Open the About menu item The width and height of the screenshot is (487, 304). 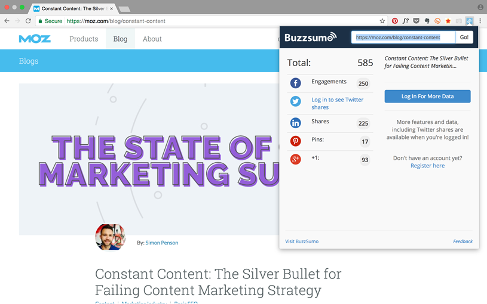152,39
